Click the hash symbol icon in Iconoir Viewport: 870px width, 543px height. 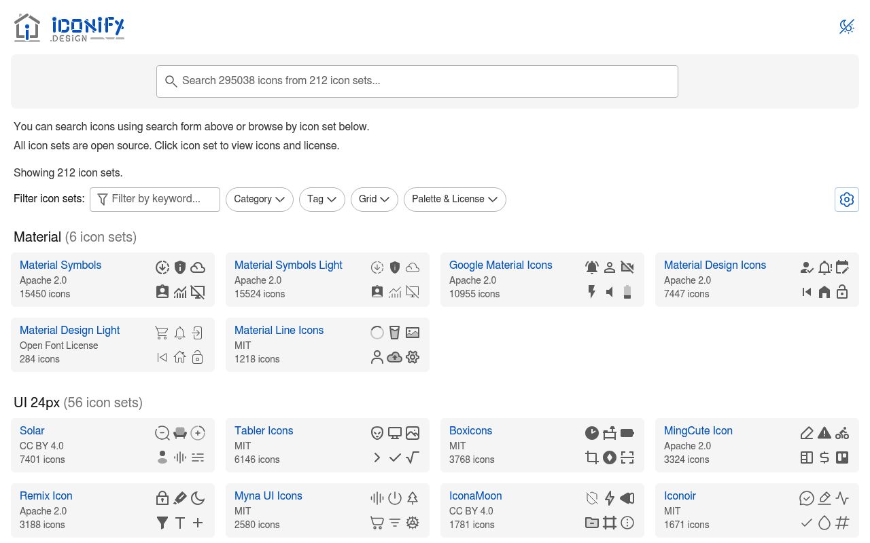tap(842, 523)
